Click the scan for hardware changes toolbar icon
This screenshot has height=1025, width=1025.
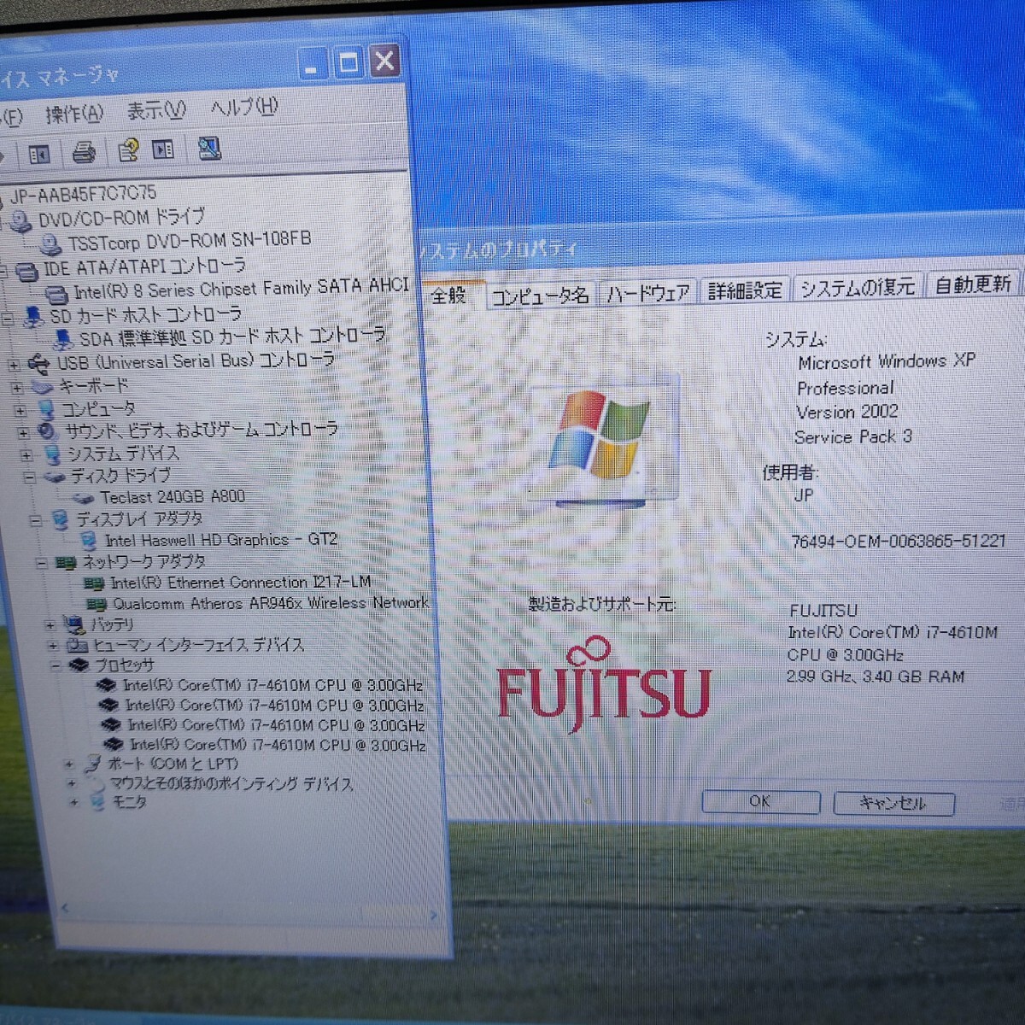[x=208, y=149]
